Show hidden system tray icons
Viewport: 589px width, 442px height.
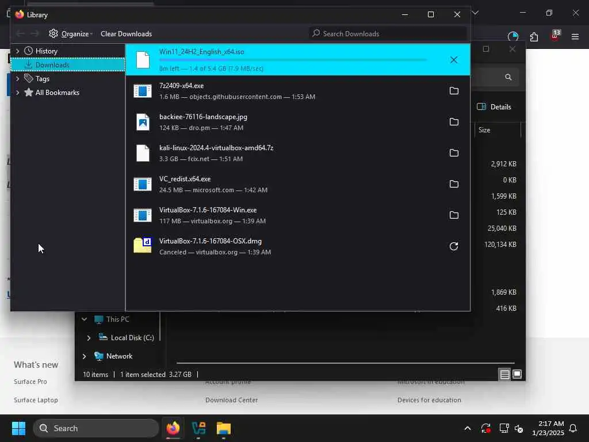pos(468,428)
